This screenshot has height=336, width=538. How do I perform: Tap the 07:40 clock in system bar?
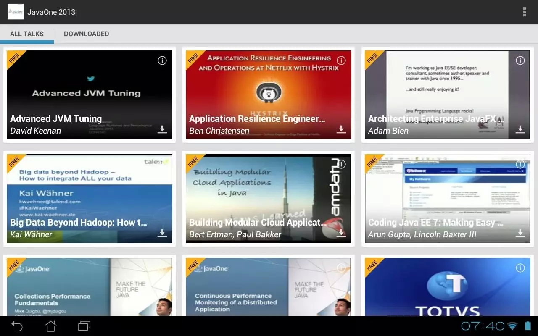tap(483, 326)
